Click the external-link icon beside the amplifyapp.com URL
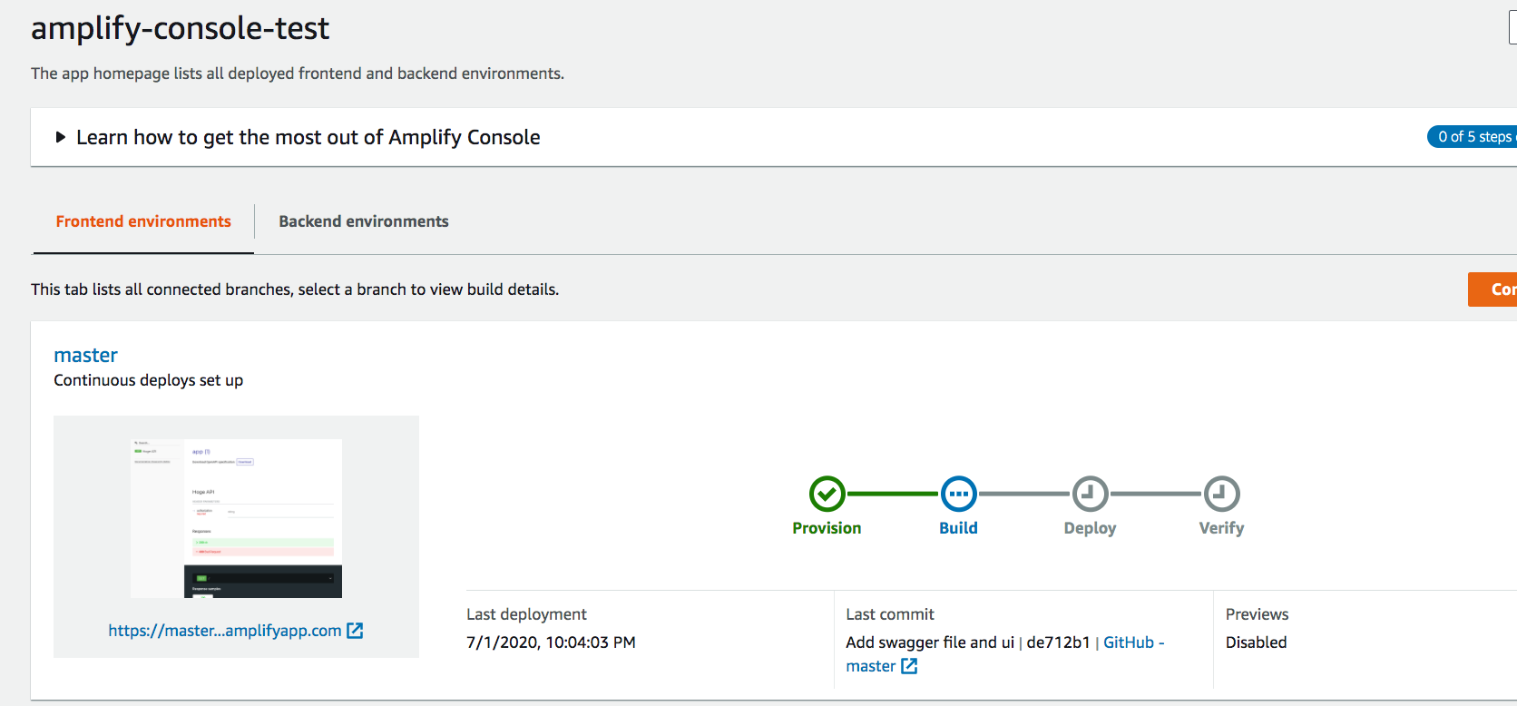 point(355,630)
